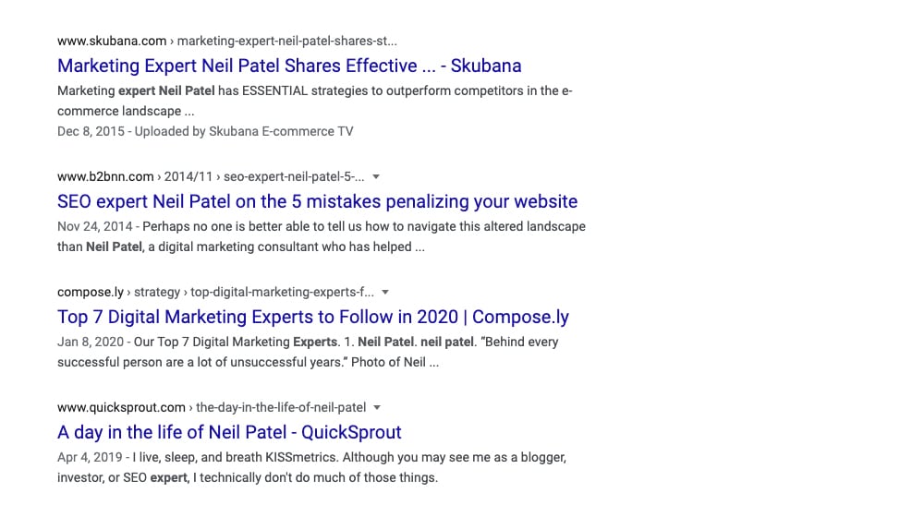Open SEO expert Neil Patel 5 mistakes article
924x517 pixels.
(x=317, y=201)
